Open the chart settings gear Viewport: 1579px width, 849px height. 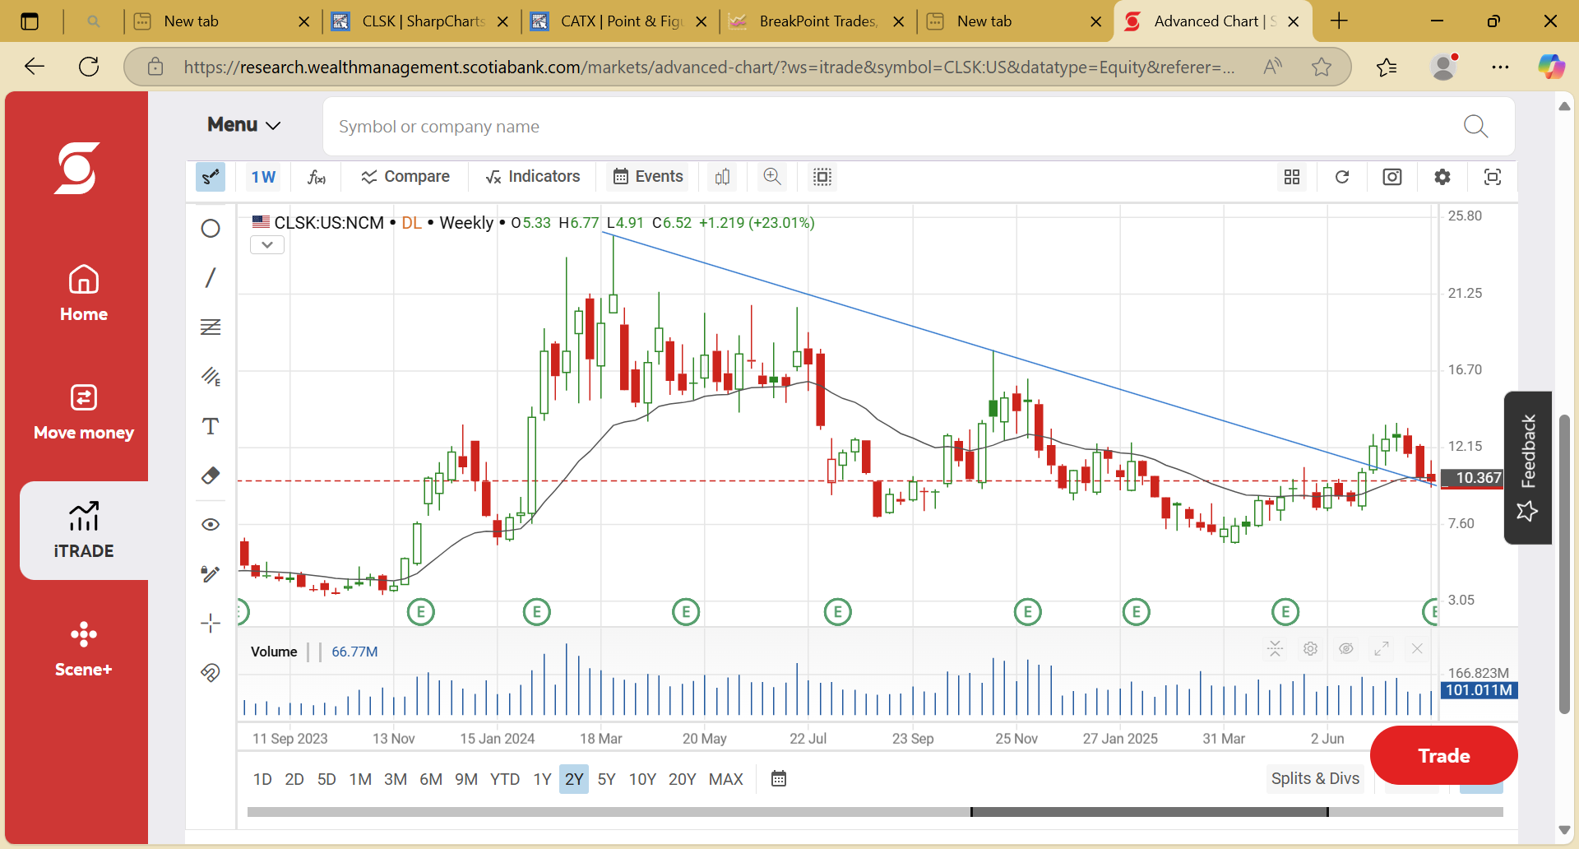click(1442, 177)
